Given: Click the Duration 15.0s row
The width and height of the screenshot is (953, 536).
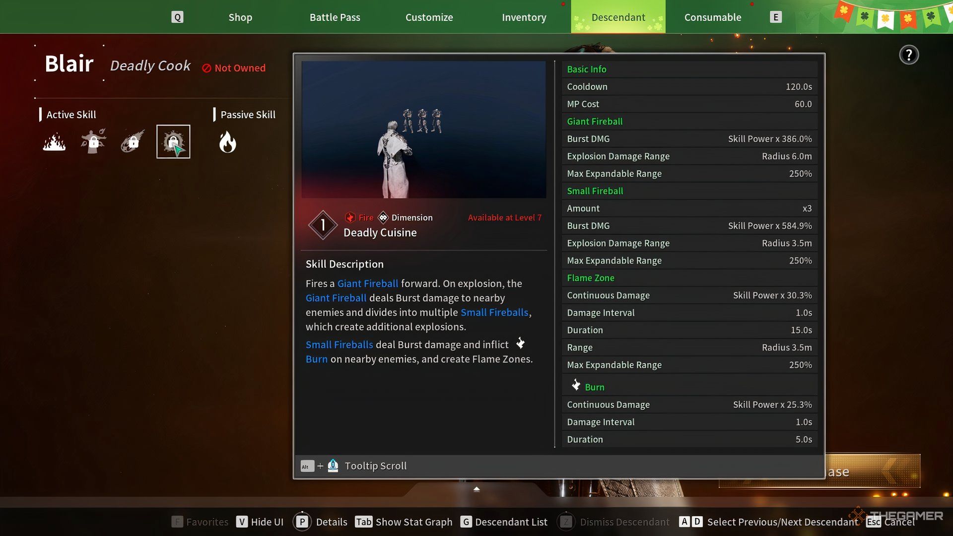Looking at the screenshot, I should pos(689,330).
